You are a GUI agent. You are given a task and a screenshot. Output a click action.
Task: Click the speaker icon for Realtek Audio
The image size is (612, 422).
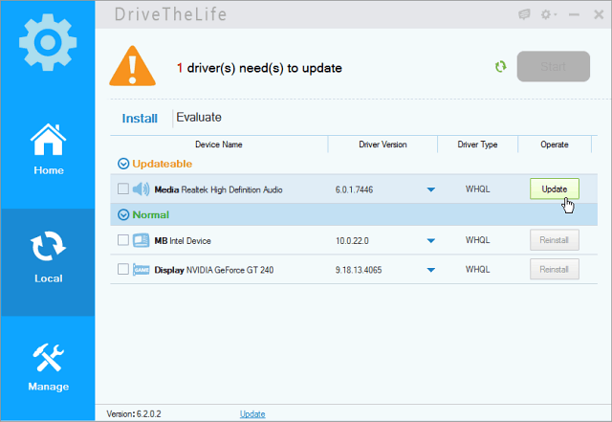(x=141, y=189)
